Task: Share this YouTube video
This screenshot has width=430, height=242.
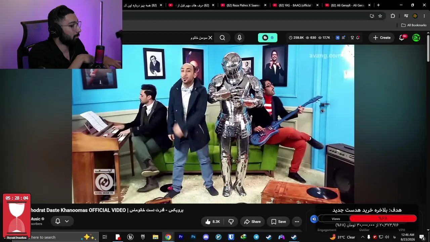Action: click(x=252, y=221)
